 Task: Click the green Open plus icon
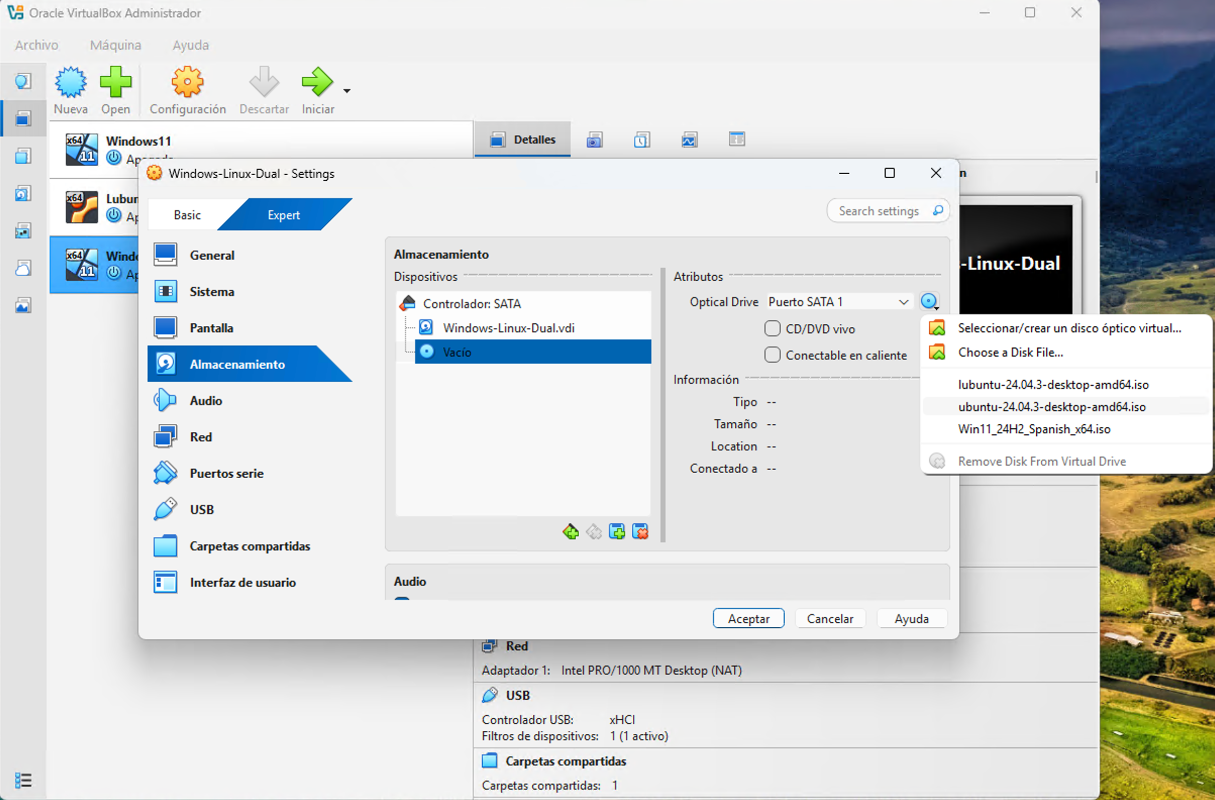point(115,82)
